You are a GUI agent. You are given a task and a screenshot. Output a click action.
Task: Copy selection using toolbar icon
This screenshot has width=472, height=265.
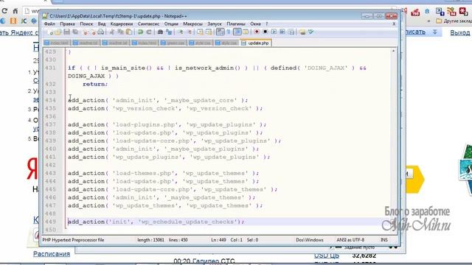[120, 32]
